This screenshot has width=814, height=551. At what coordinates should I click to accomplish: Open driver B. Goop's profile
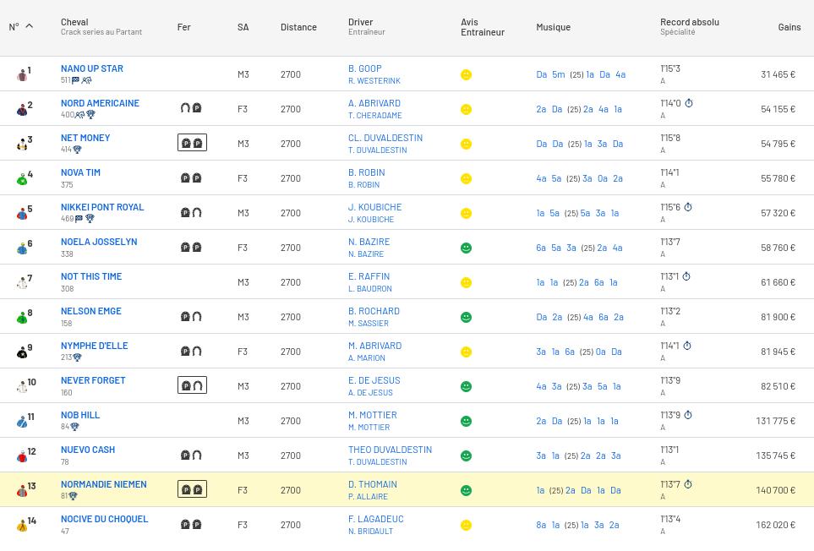pyautogui.click(x=364, y=68)
